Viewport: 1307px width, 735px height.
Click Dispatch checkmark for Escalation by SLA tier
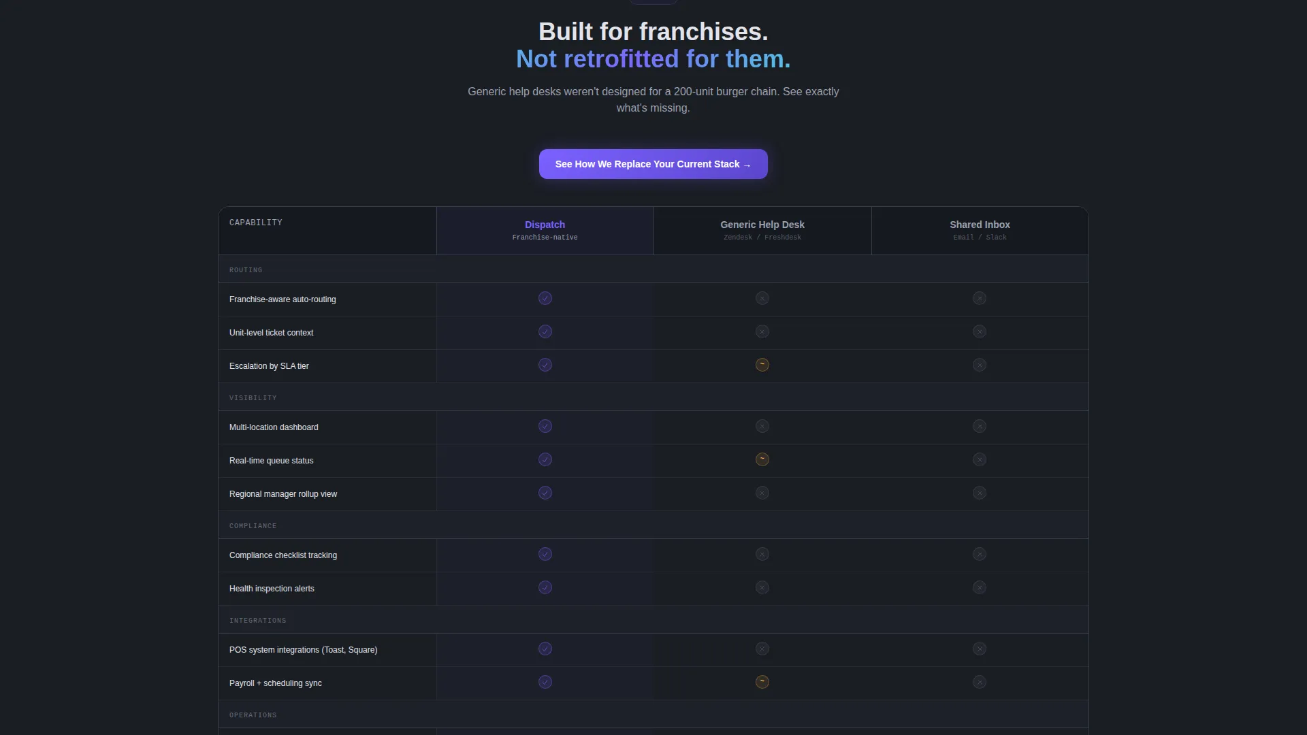(x=545, y=365)
